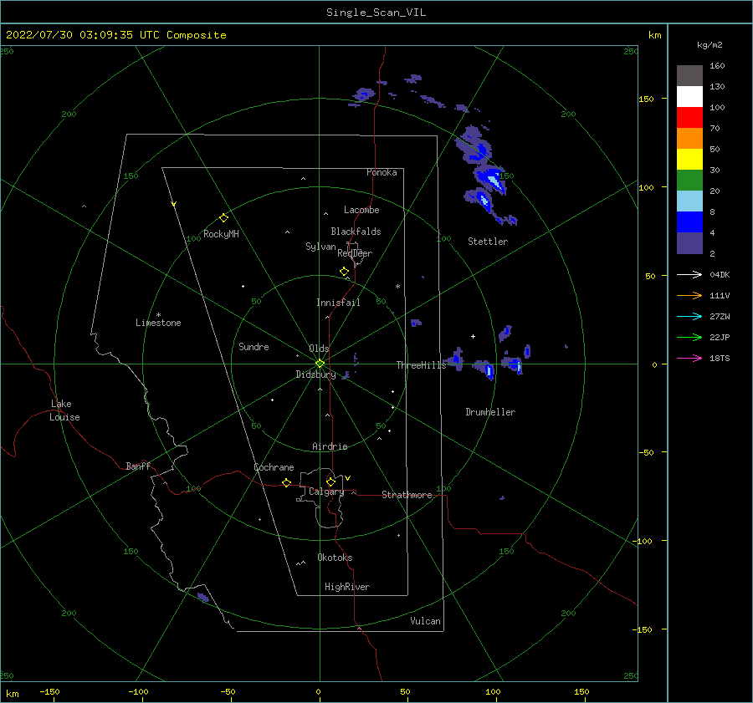The height and width of the screenshot is (703, 753).
Task: Click the small echo near the southwest boundary
Action: tap(203, 597)
